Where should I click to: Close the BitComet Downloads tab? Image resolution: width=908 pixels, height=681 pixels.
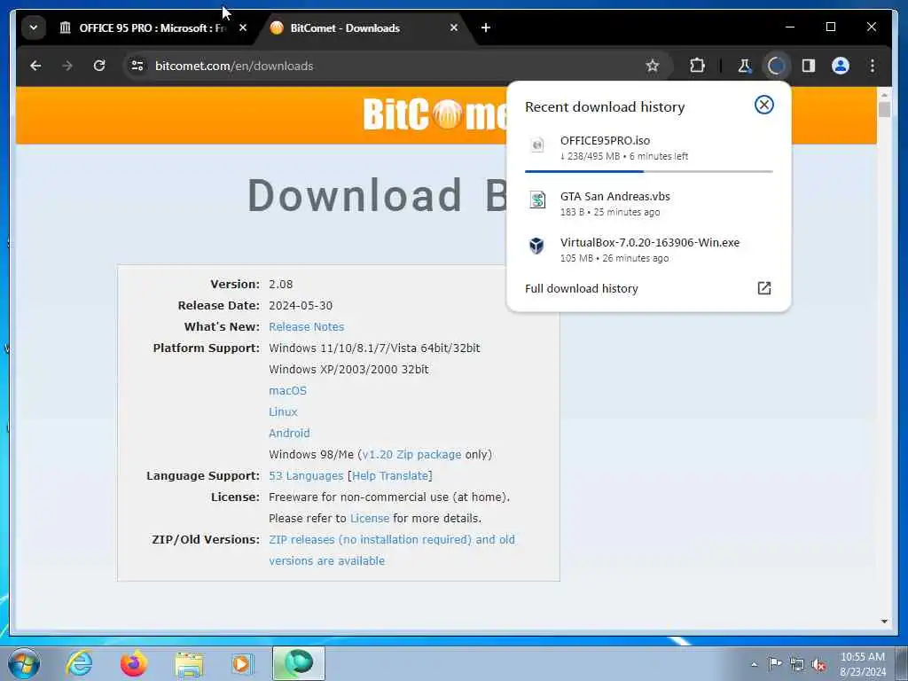454,27
